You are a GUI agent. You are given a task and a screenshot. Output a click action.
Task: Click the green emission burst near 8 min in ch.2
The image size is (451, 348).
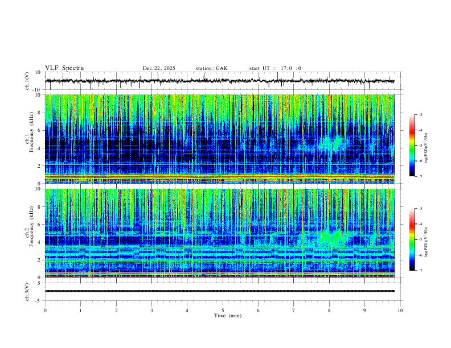[333, 238]
